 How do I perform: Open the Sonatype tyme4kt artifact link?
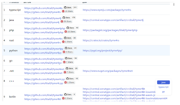114,89
